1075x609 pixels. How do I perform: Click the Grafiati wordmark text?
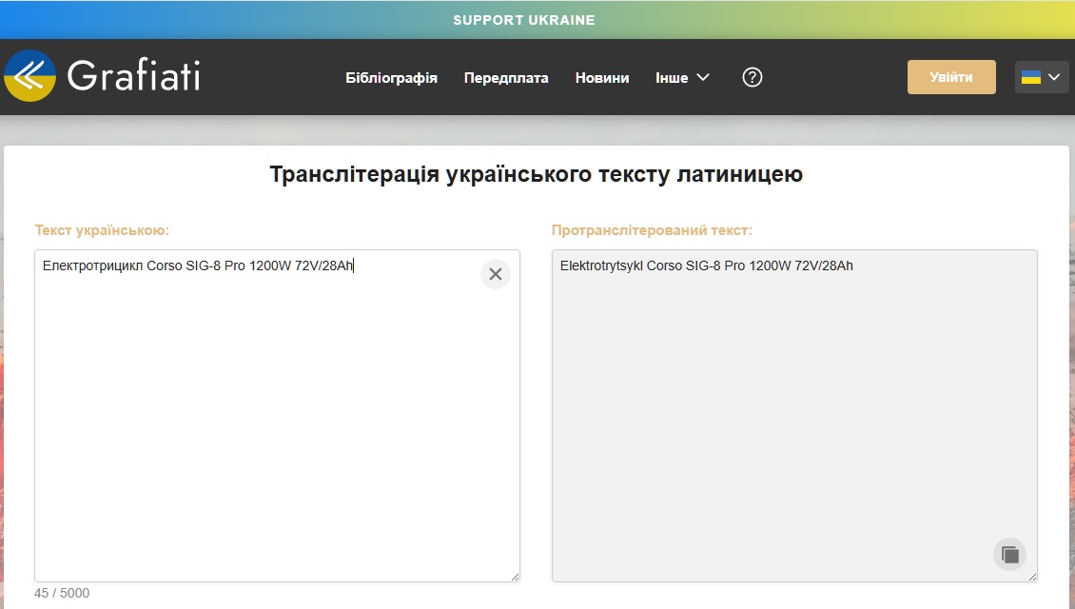click(134, 75)
